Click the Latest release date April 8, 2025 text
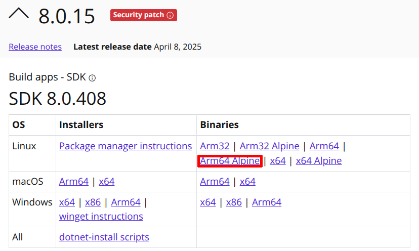 137,47
